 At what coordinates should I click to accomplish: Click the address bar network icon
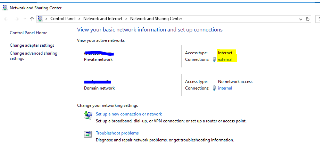tap(40, 19)
